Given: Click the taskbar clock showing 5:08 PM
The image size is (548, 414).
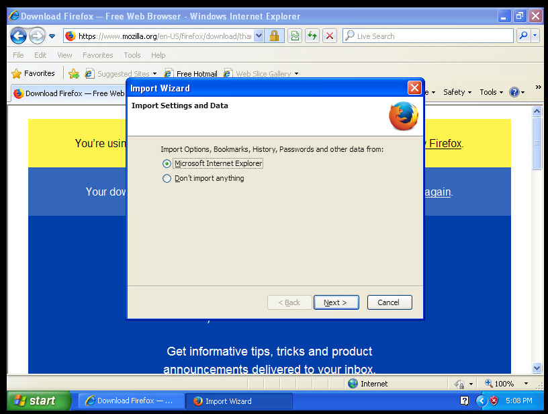Looking at the screenshot, I should click(x=519, y=401).
